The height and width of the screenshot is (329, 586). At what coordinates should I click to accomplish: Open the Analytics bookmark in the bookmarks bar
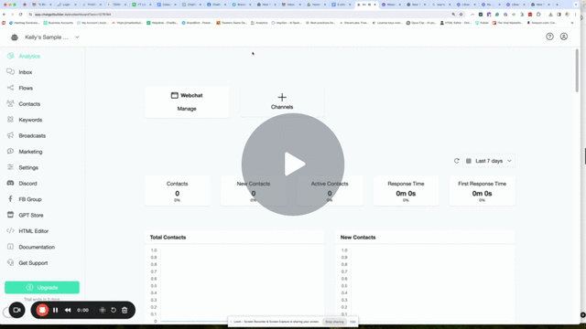click(x=259, y=23)
